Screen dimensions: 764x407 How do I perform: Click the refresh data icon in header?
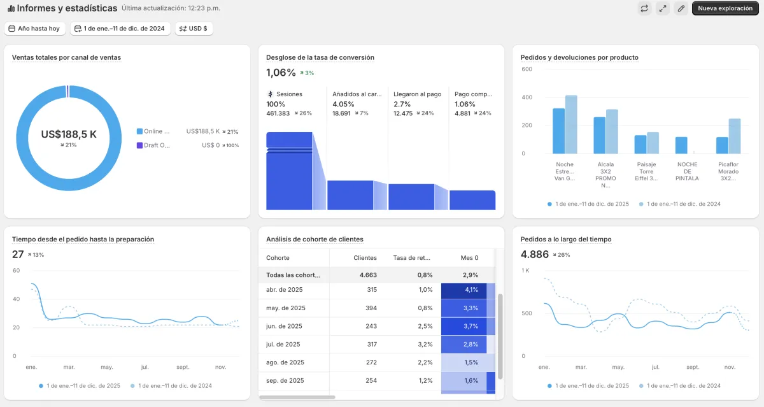pos(644,8)
